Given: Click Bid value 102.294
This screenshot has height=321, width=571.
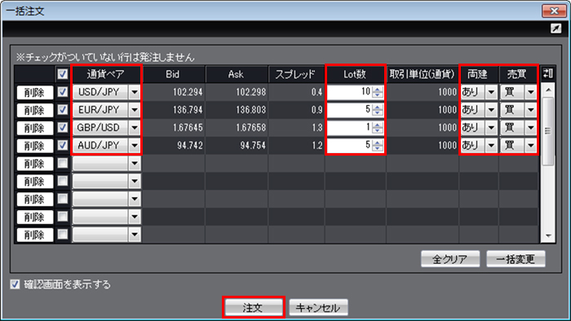Looking at the screenshot, I should point(188,92).
